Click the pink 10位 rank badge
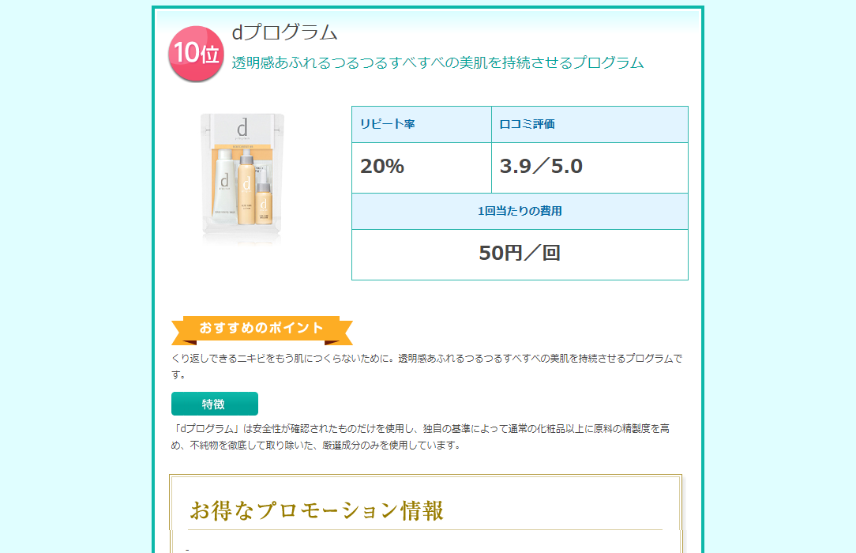This screenshot has height=553, width=856. click(196, 54)
